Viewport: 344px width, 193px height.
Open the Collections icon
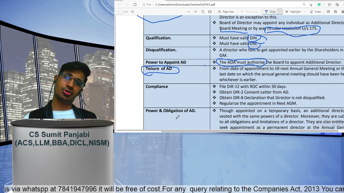[337, 5]
